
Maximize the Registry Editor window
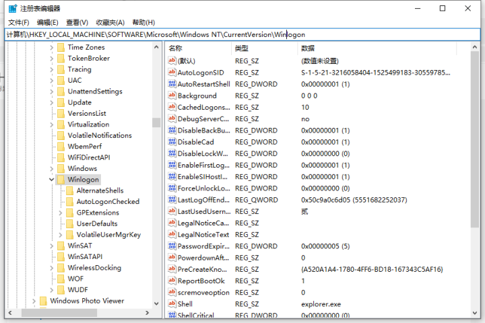443,8
